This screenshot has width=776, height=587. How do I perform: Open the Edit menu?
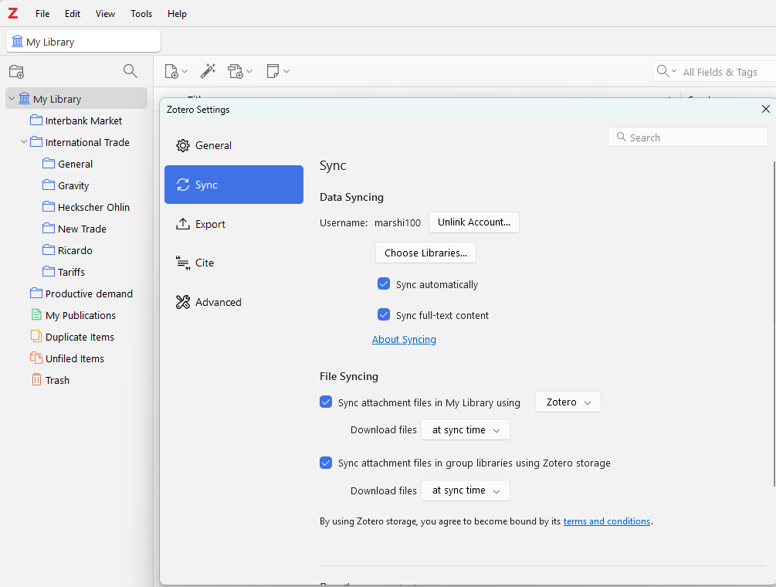pos(73,14)
